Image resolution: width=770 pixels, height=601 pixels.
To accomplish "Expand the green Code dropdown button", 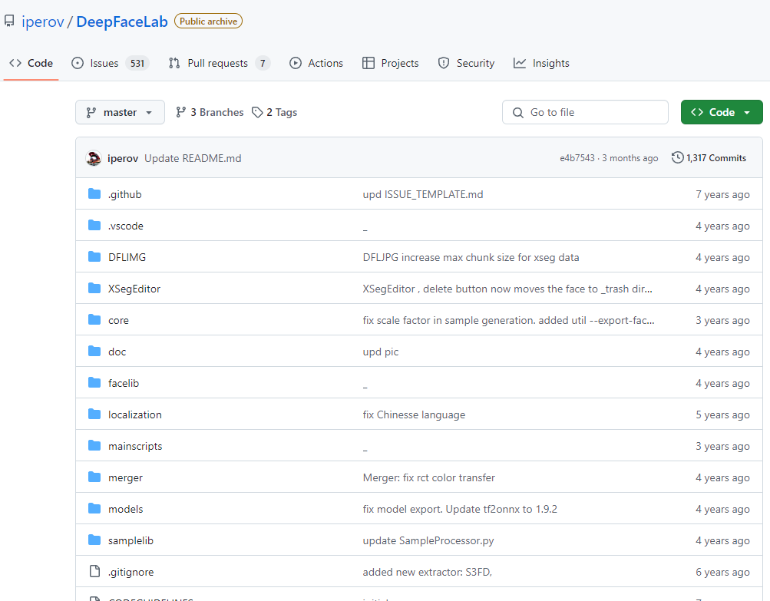I will pos(722,112).
